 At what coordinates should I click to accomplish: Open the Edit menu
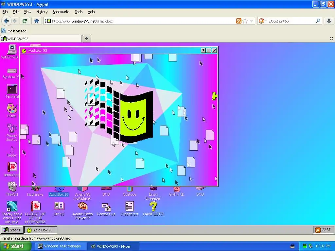(16, 12)
